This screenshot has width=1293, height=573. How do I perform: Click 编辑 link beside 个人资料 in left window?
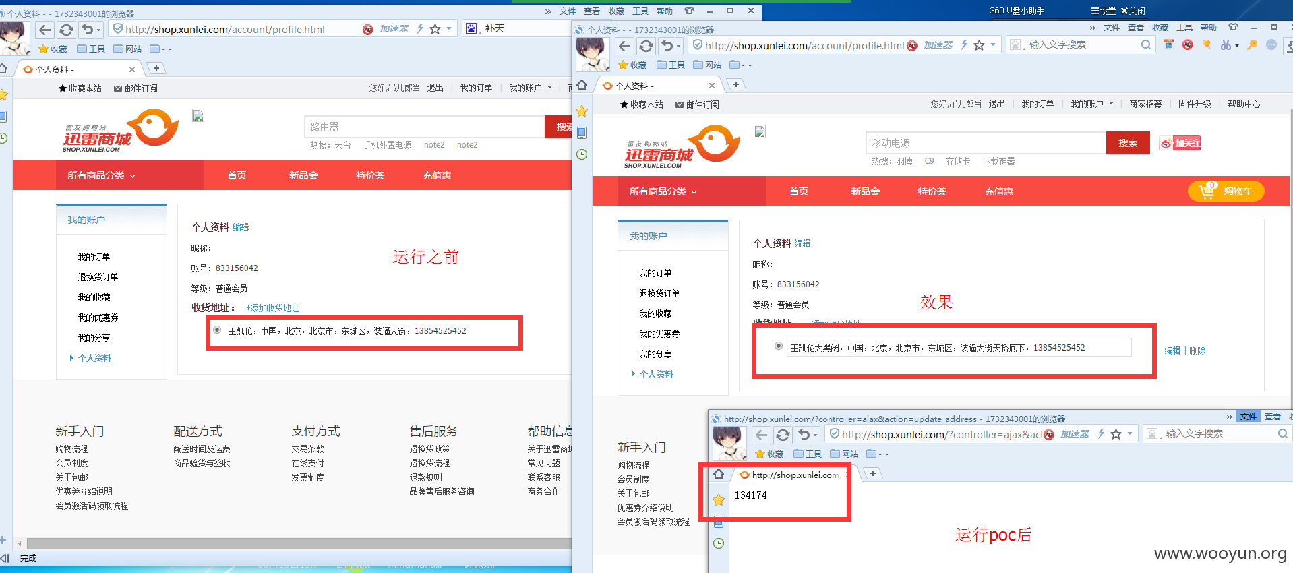click(241, 227)
